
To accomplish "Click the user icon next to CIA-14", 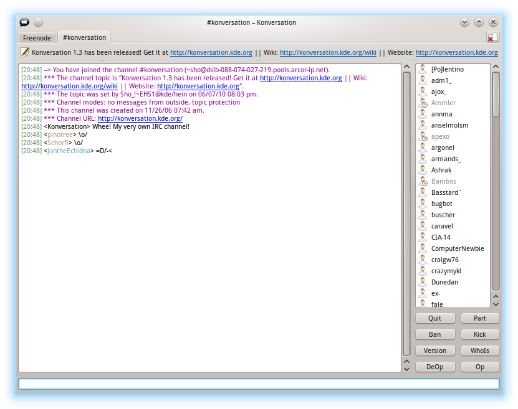I will click(x=423, y=237).
